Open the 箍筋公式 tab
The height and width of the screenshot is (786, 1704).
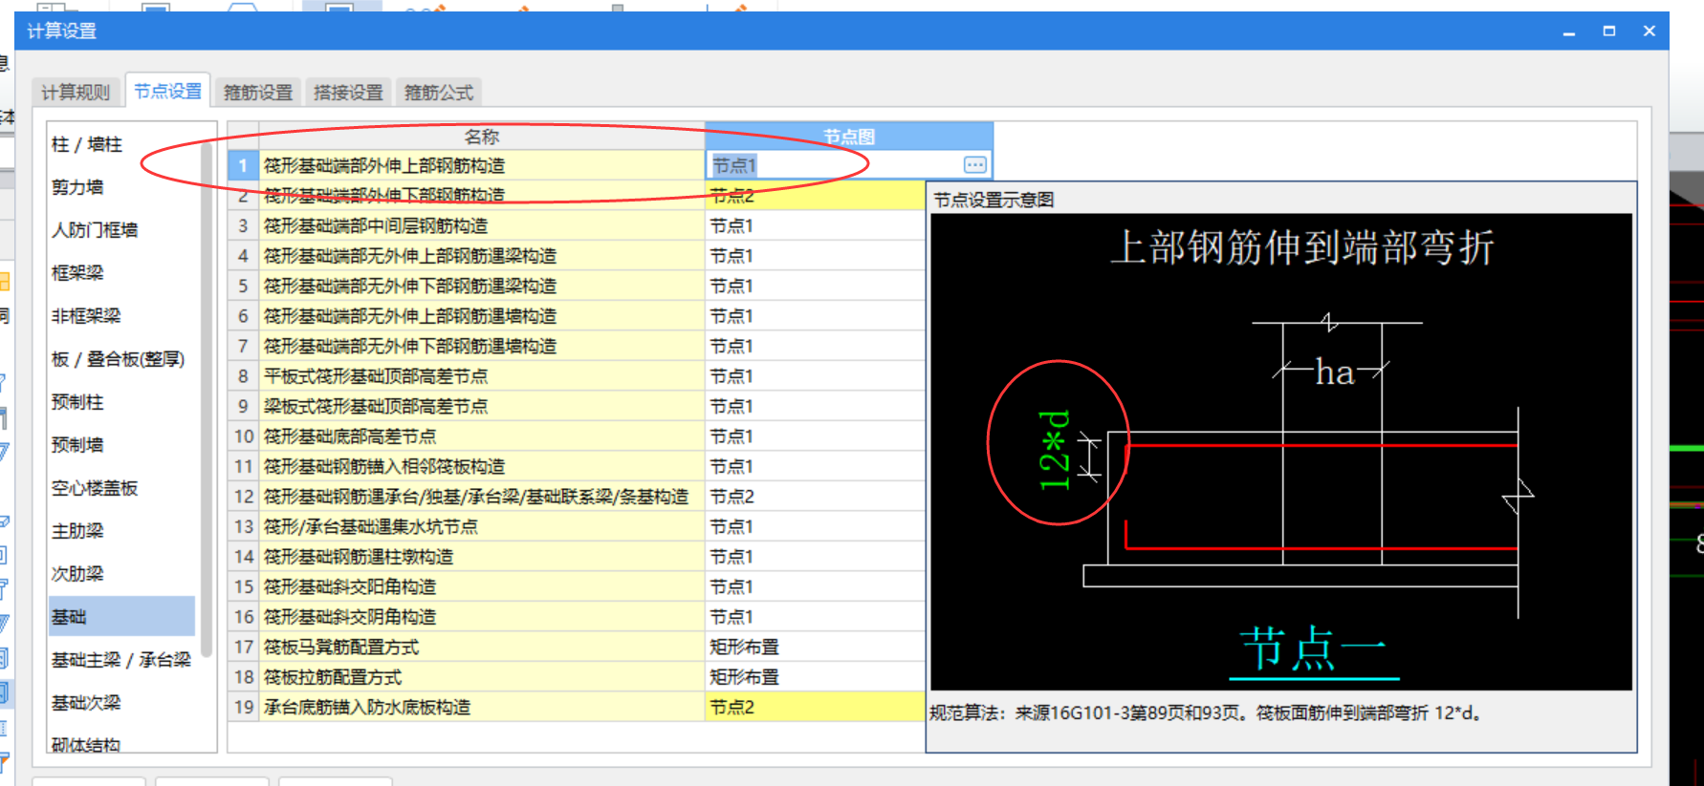pos(439,92)
